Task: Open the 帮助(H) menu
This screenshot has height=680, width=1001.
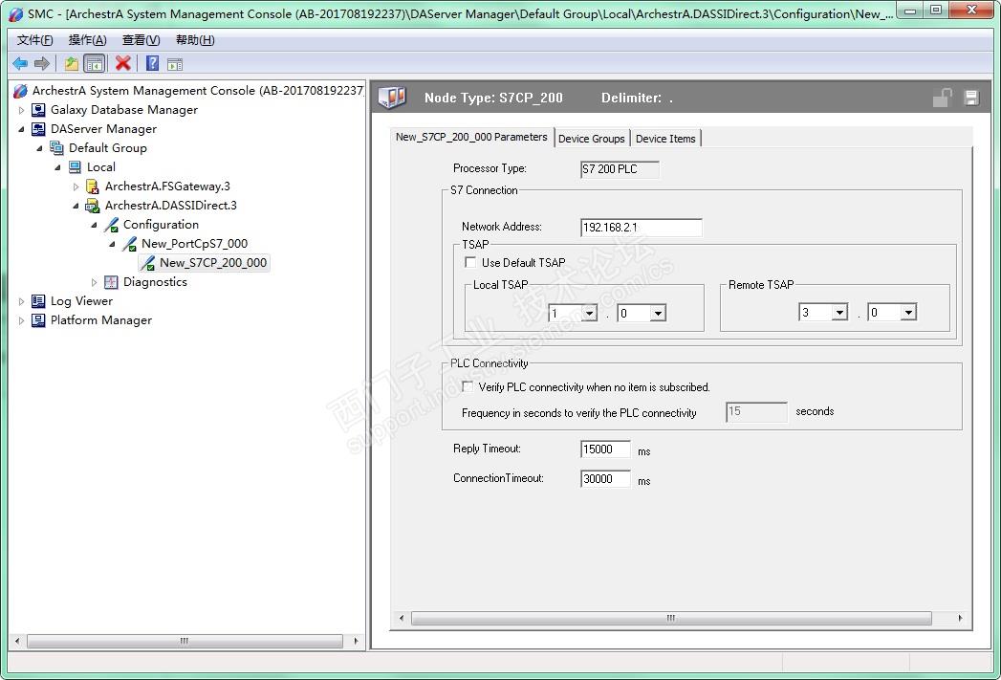Action: tap(195, 40)
